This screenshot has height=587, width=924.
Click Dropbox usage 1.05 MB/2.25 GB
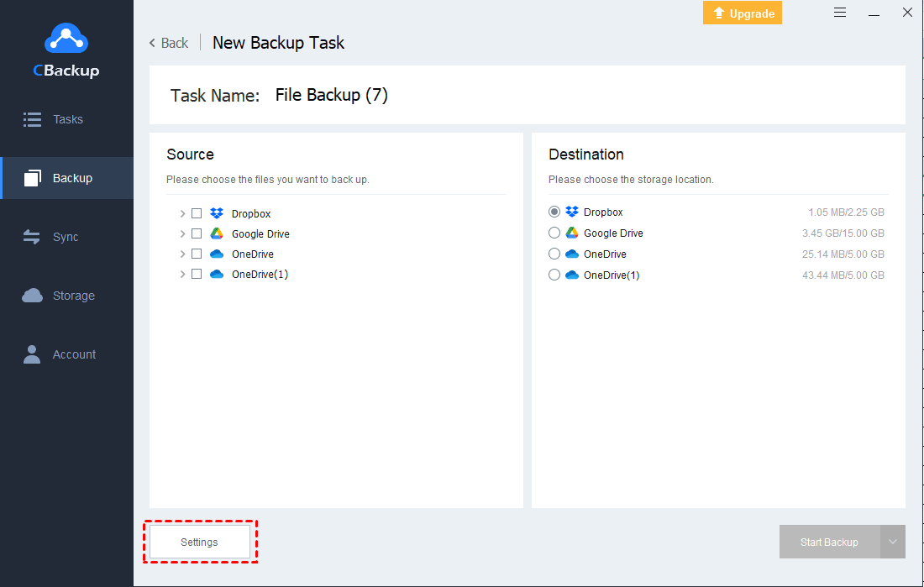click(x=846, y=212)
